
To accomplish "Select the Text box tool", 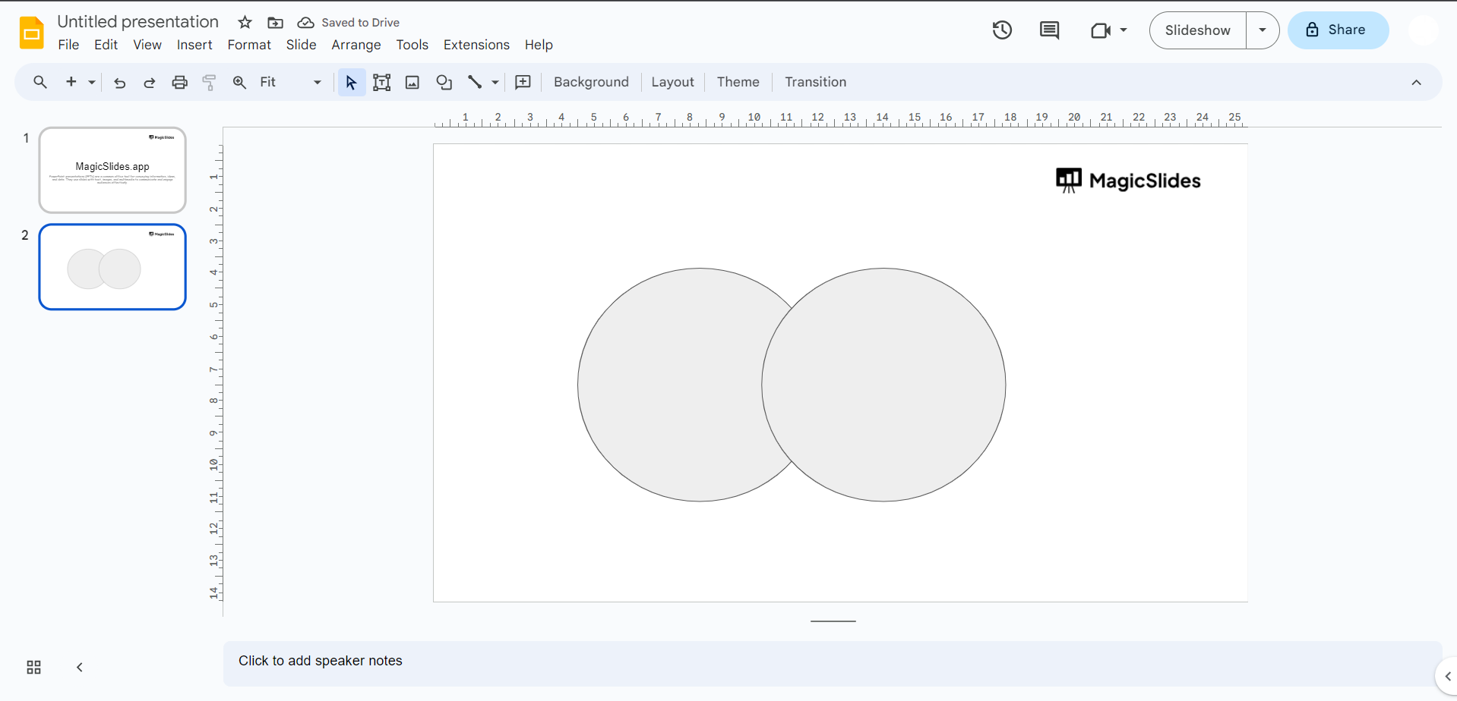I will tap(381, 83).
